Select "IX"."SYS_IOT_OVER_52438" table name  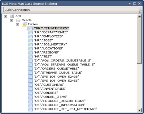click(x=56, y=77)
